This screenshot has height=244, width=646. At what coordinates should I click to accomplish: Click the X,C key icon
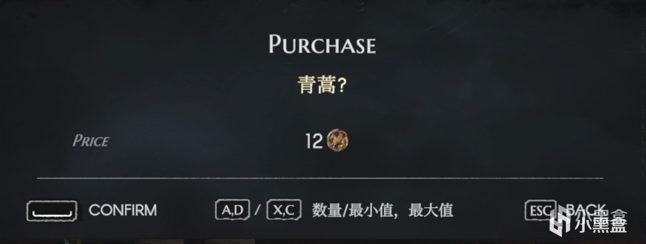click(x=284, y=210)
